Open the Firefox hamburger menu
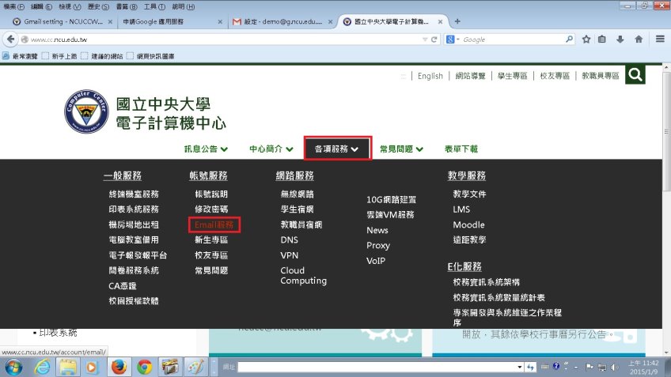 pyautogui.click(x=660, y=39)
